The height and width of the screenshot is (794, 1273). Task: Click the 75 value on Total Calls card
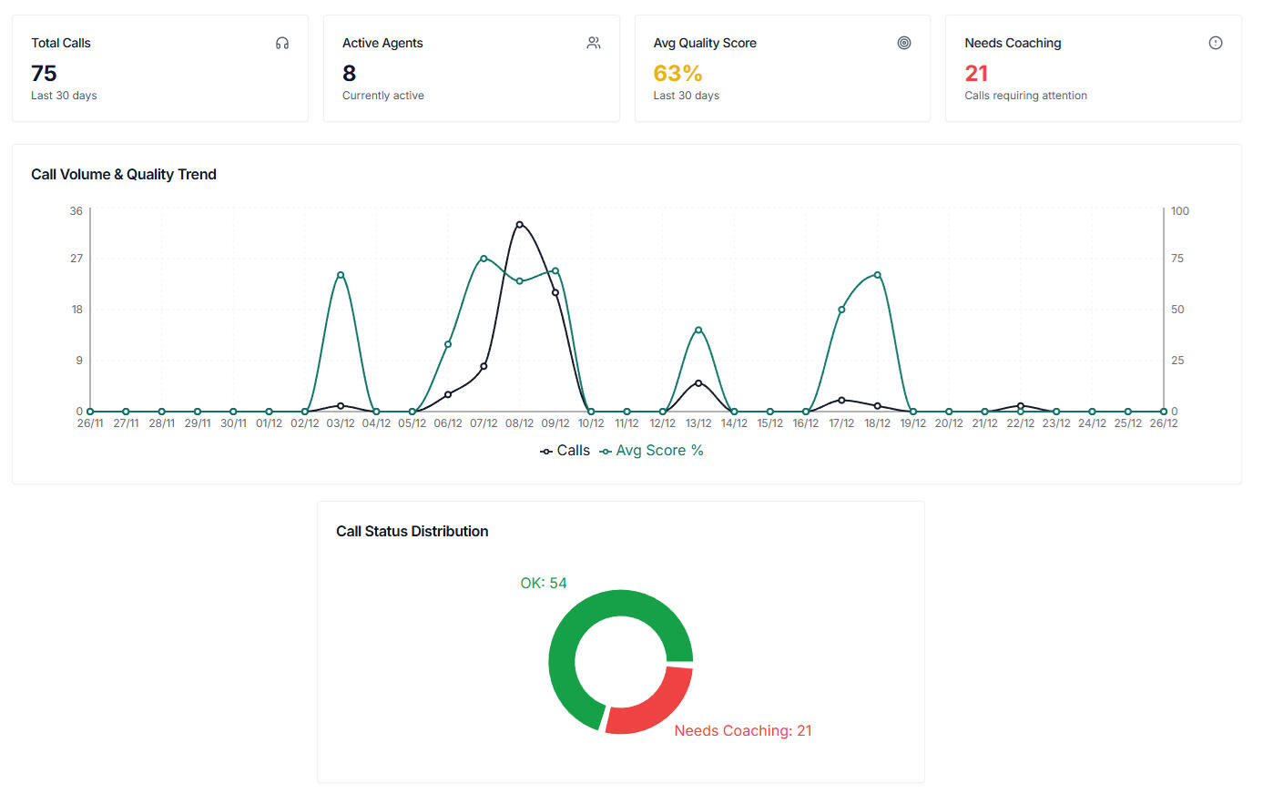[45, 73]
